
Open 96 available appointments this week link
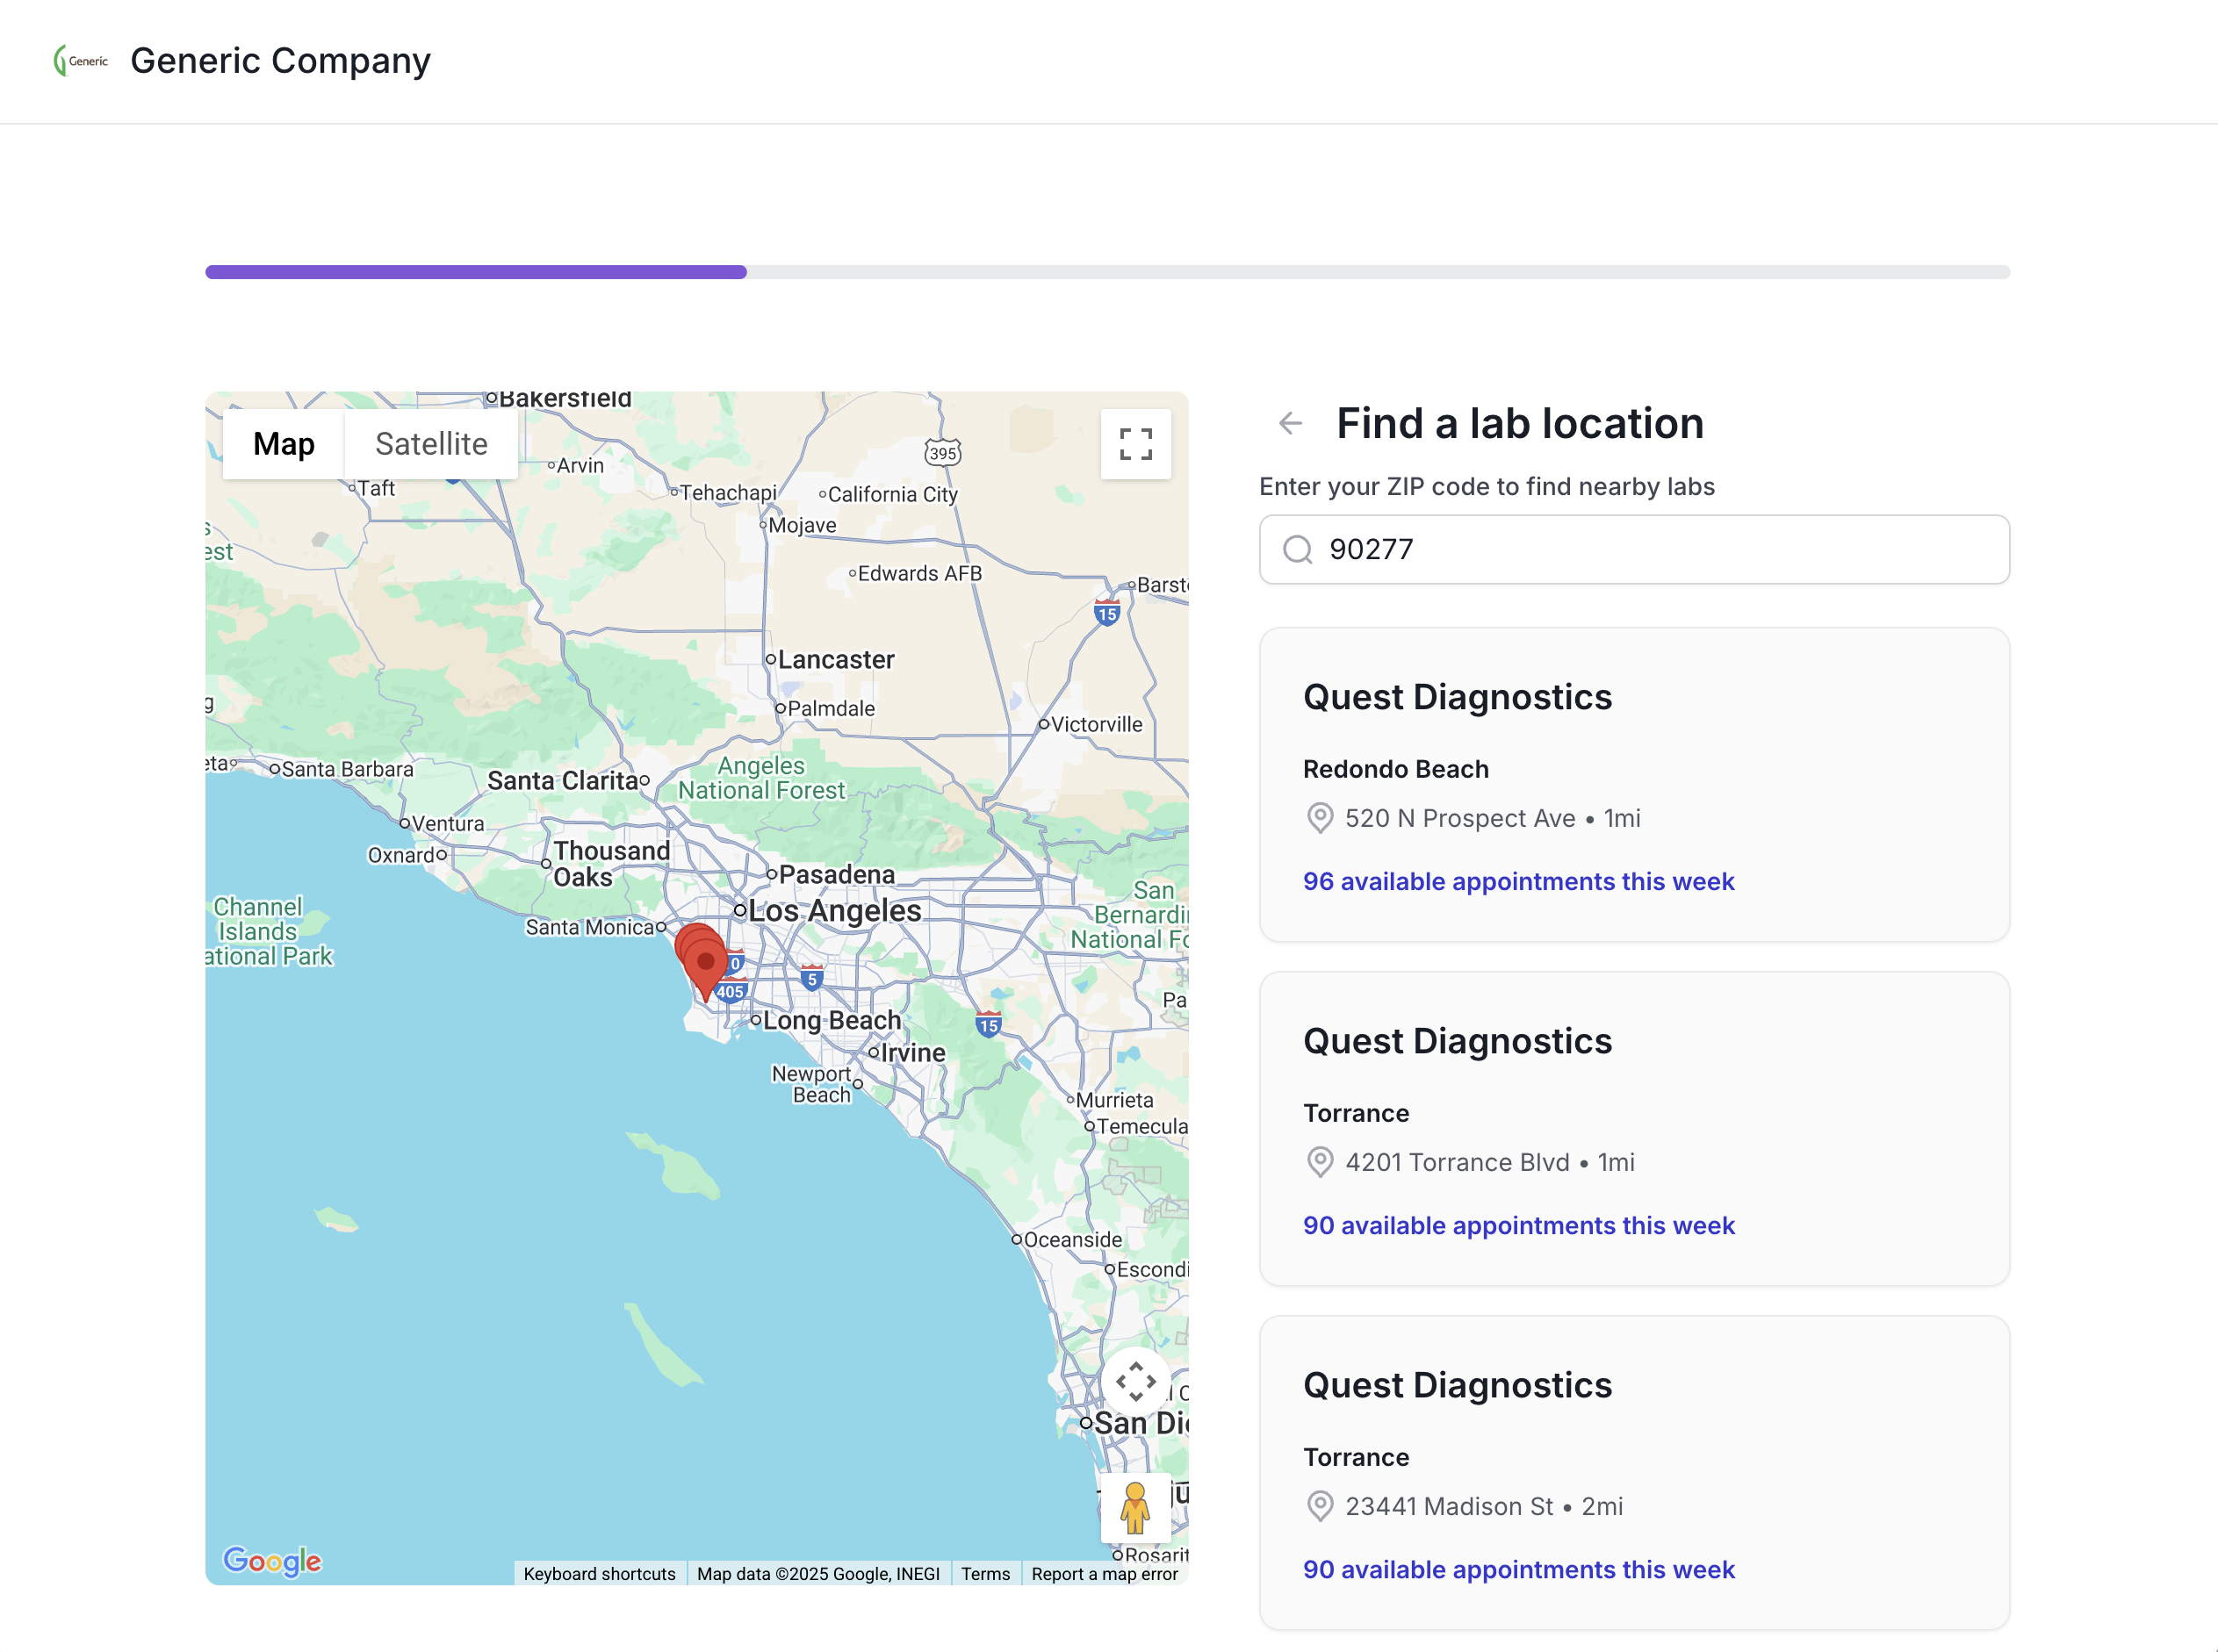coord(1517,881)
